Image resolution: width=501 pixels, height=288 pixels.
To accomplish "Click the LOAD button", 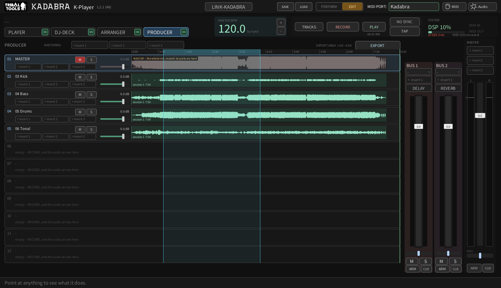I will point(304,6).
